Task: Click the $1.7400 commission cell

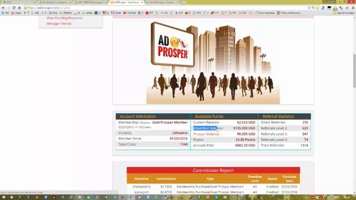Action: (166, 187)
